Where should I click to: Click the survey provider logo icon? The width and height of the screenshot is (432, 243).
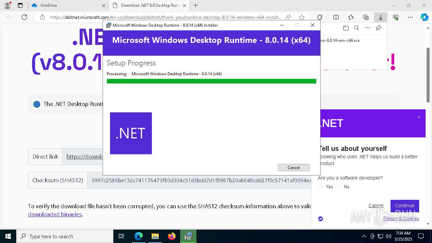321,219
